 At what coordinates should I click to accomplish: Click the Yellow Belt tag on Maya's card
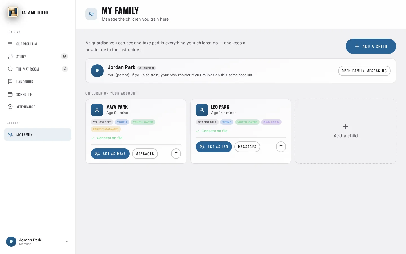coord(102,122)
